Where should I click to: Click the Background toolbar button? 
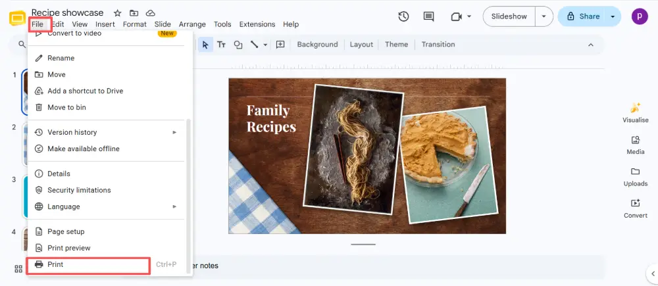point(317,45)
